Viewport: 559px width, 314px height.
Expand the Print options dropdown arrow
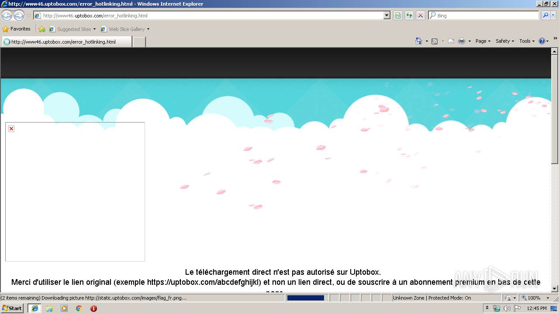(x=469, y=41)
